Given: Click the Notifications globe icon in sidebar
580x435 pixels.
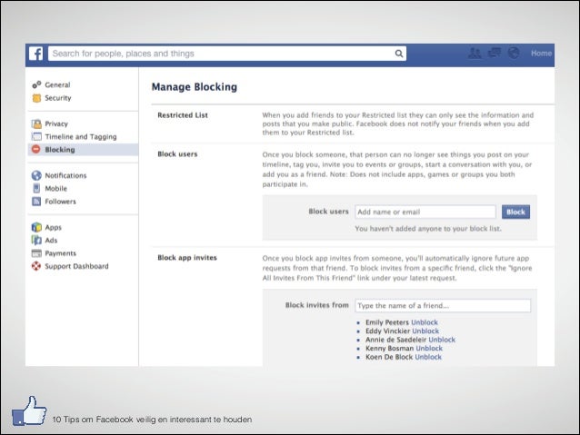Looking at the screenshot, I should tap(36, 175).
